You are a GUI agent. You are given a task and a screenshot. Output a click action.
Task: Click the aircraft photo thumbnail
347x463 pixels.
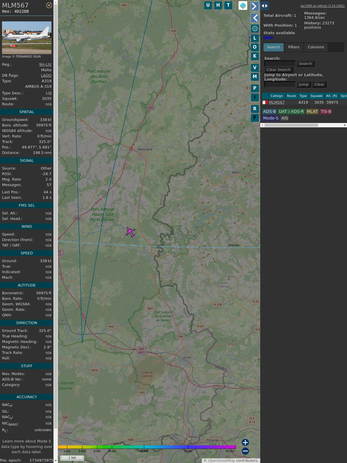(27, 38)
